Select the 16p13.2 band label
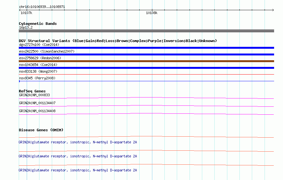This screenshot has height=180, width=283. (x=26, y=27)
